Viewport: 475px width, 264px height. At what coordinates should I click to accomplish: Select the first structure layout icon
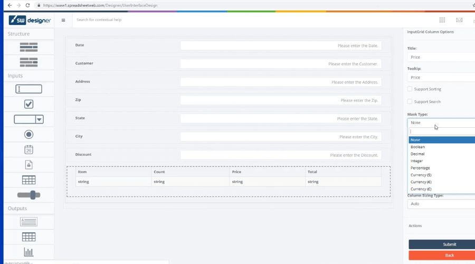pos(29,48)
